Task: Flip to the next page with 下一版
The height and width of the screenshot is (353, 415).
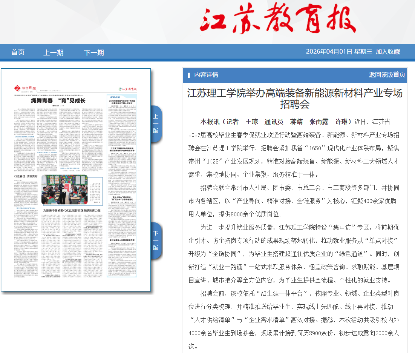Action: click(156, 240)
